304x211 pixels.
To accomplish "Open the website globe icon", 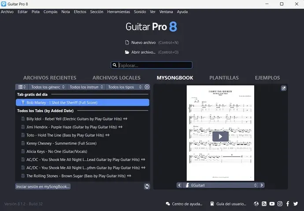I will [x=256, y=204].
